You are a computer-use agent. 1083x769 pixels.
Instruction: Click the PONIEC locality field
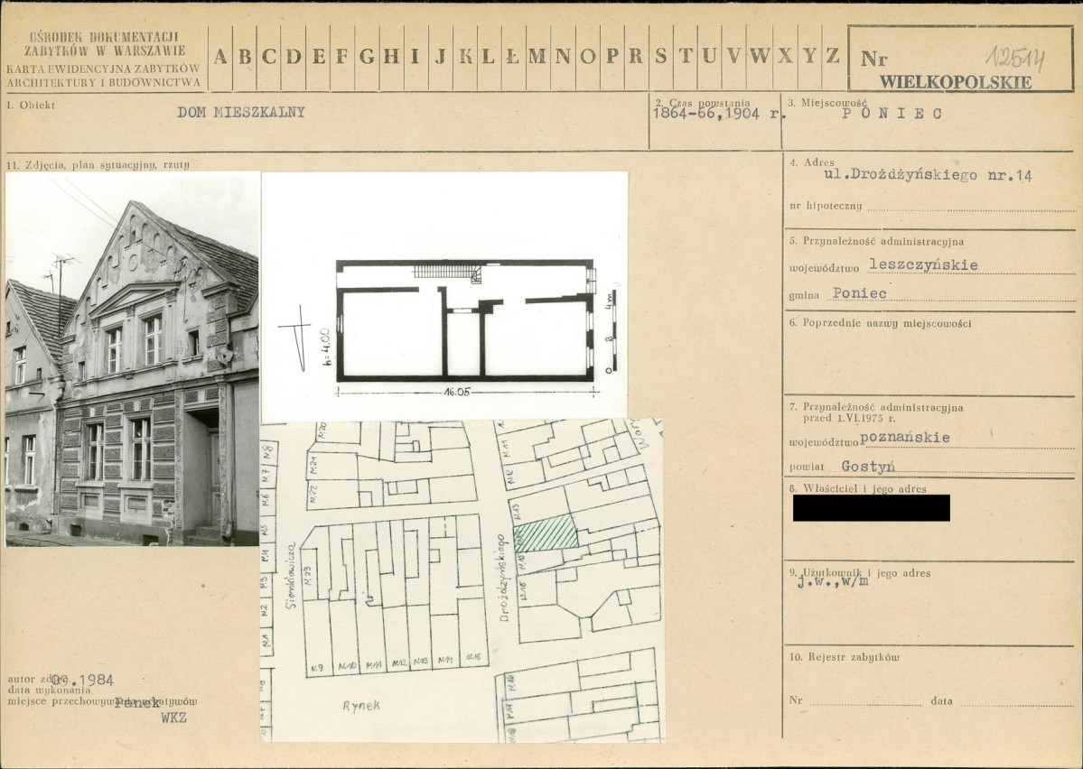892,114
